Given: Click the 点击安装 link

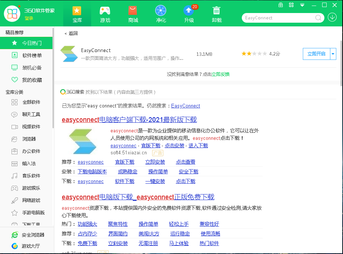Looking at the screenshot, I should pos(174,145).
